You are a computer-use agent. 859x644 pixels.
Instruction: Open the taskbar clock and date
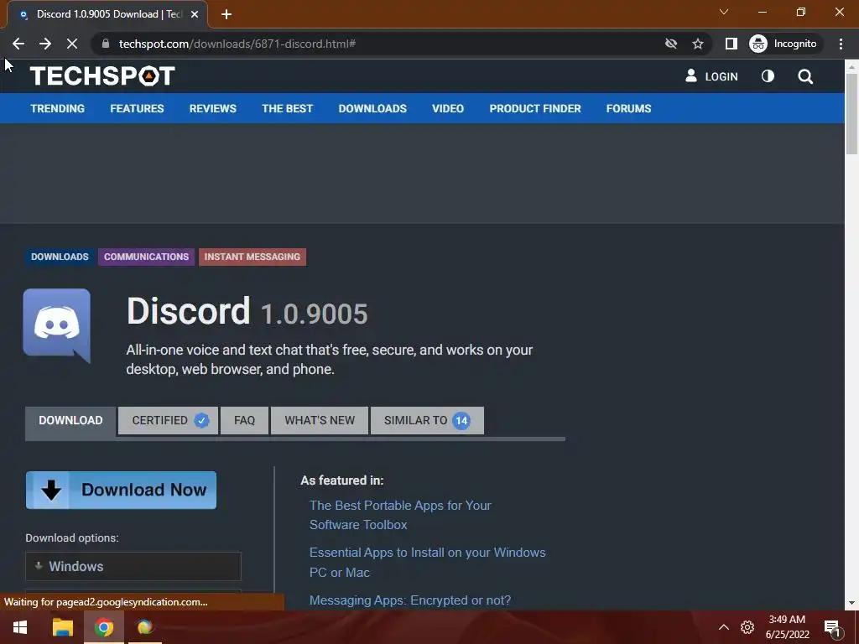(787, 627)
